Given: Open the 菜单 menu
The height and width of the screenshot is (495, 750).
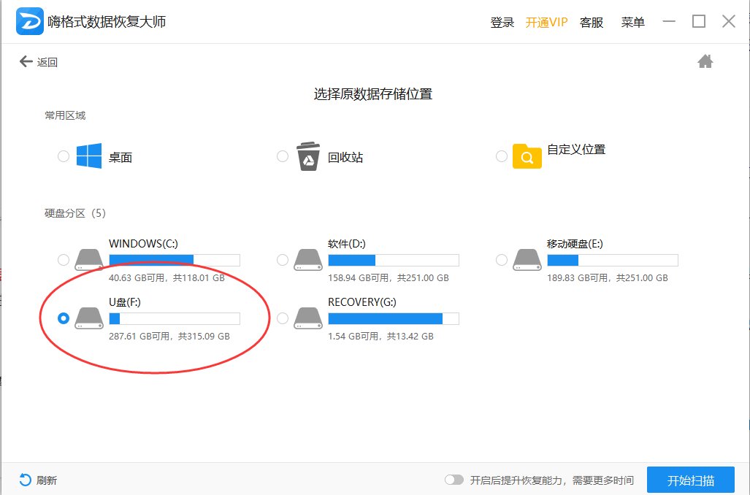Looking at the screenshot, I should click(x=632, y=22).
